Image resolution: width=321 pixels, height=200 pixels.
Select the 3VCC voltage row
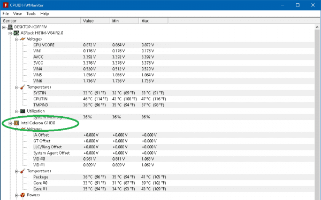[x=173, y=63]
